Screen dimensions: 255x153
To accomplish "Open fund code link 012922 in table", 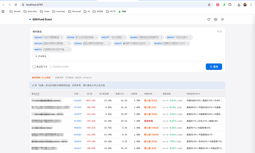I will (x=78, y=107).
